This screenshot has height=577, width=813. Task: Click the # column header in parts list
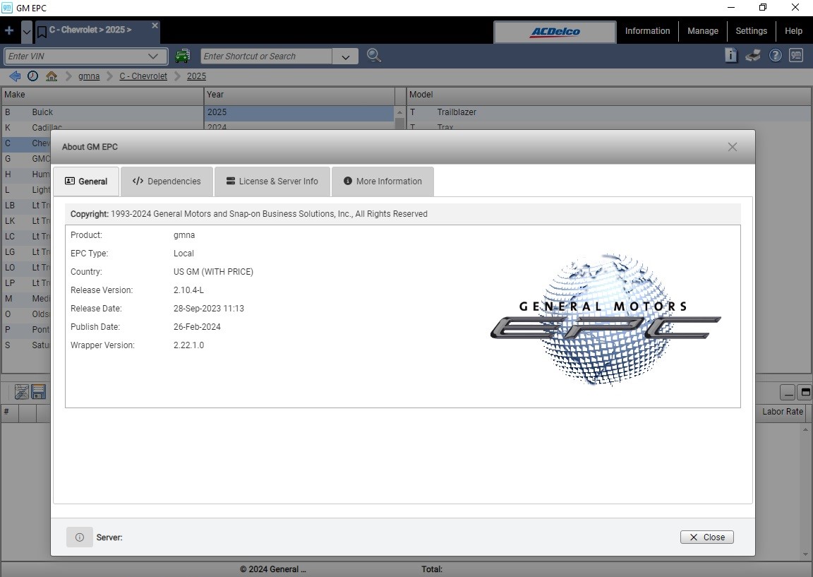[9, 412]
